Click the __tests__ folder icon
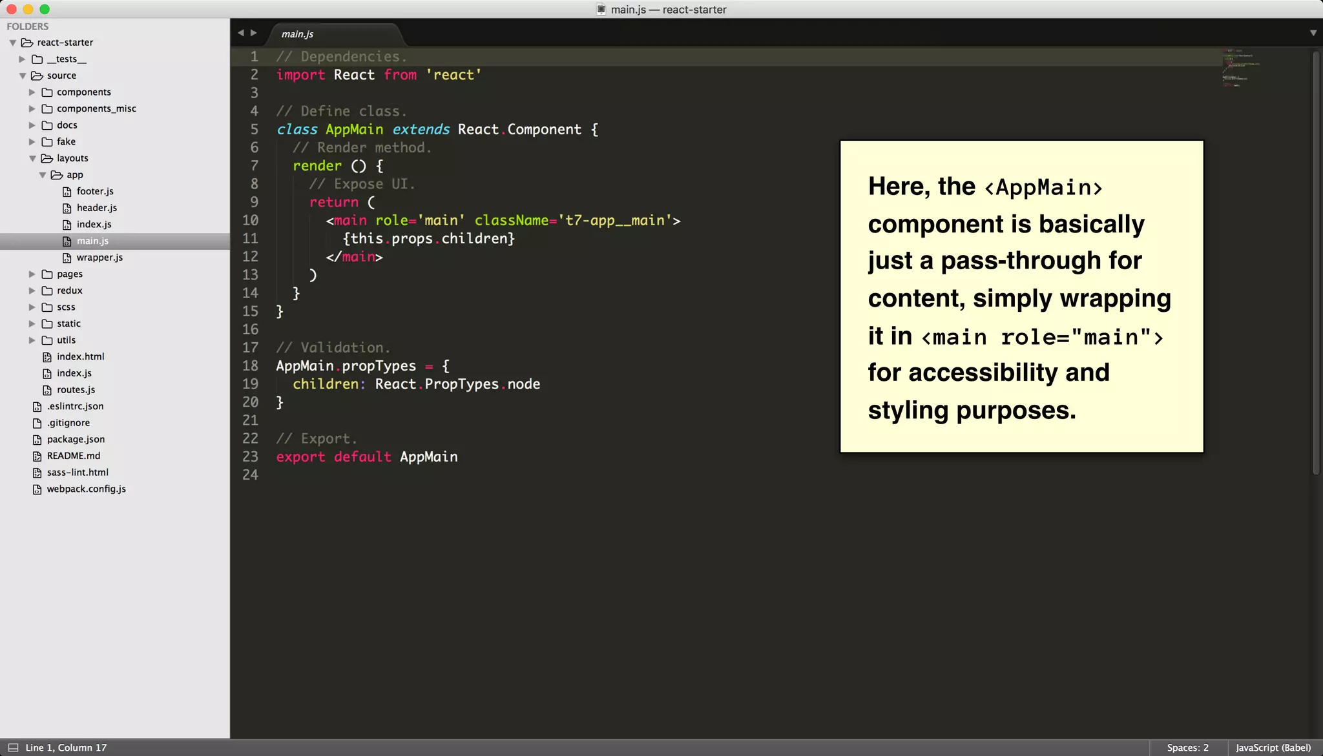1323x756 pixels. (37, 59)
